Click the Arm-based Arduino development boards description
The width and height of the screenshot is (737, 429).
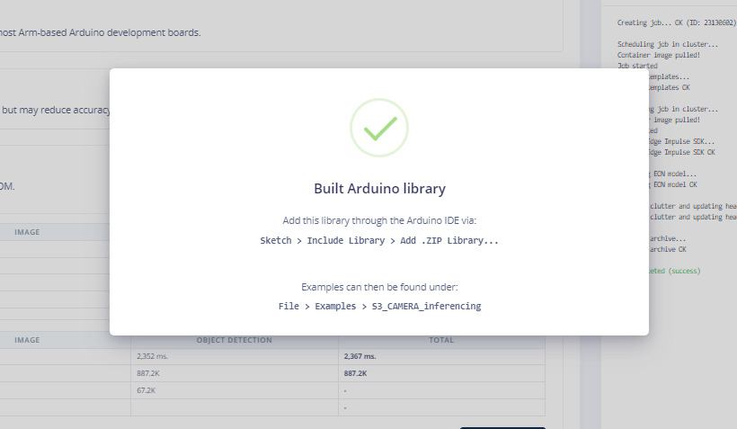tap(101, 32)
